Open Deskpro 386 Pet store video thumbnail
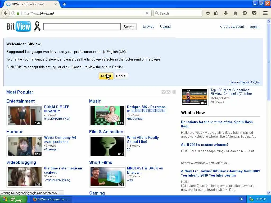 tap(107, 116)
